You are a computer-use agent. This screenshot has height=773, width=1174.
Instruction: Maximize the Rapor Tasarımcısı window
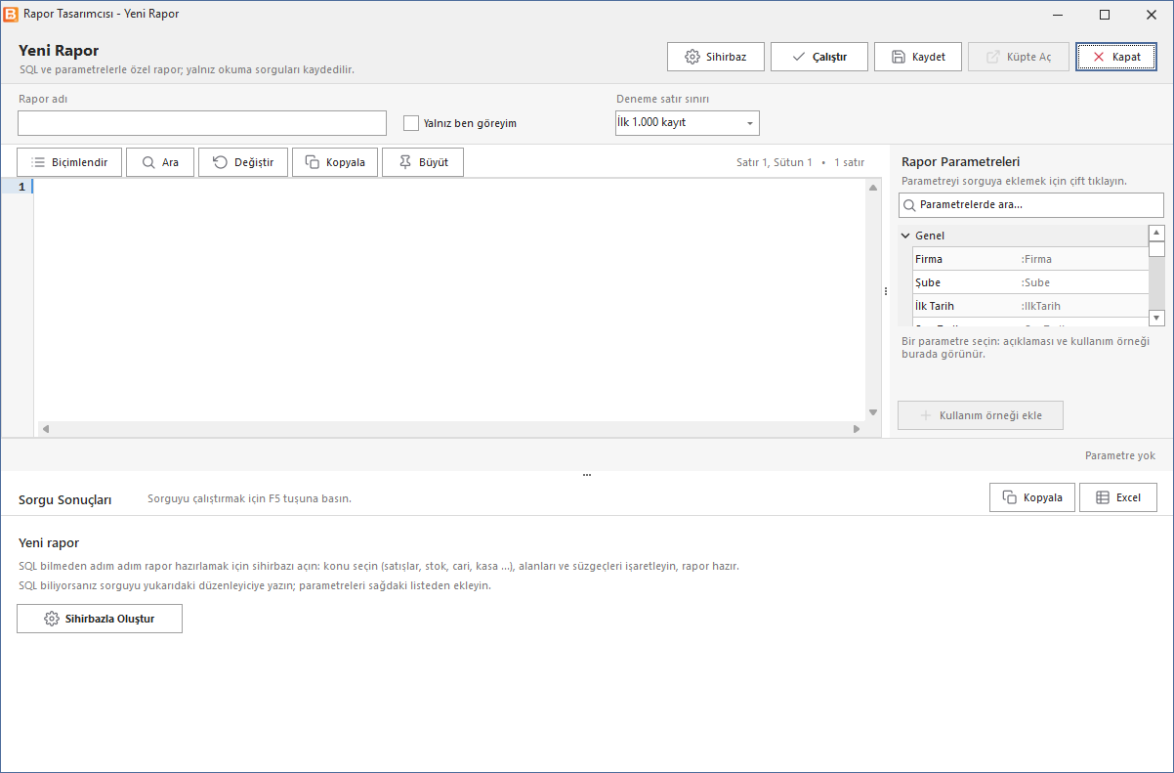(1105, 15)
